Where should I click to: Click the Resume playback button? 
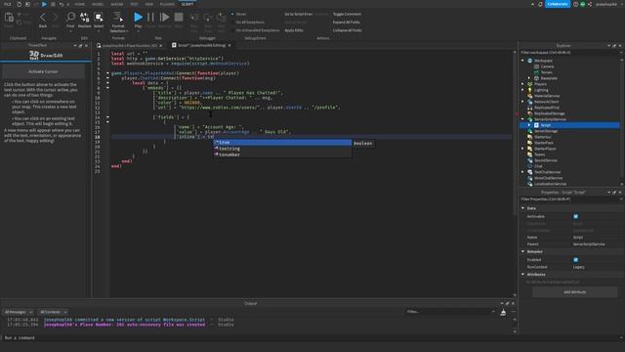coord(164,17)
